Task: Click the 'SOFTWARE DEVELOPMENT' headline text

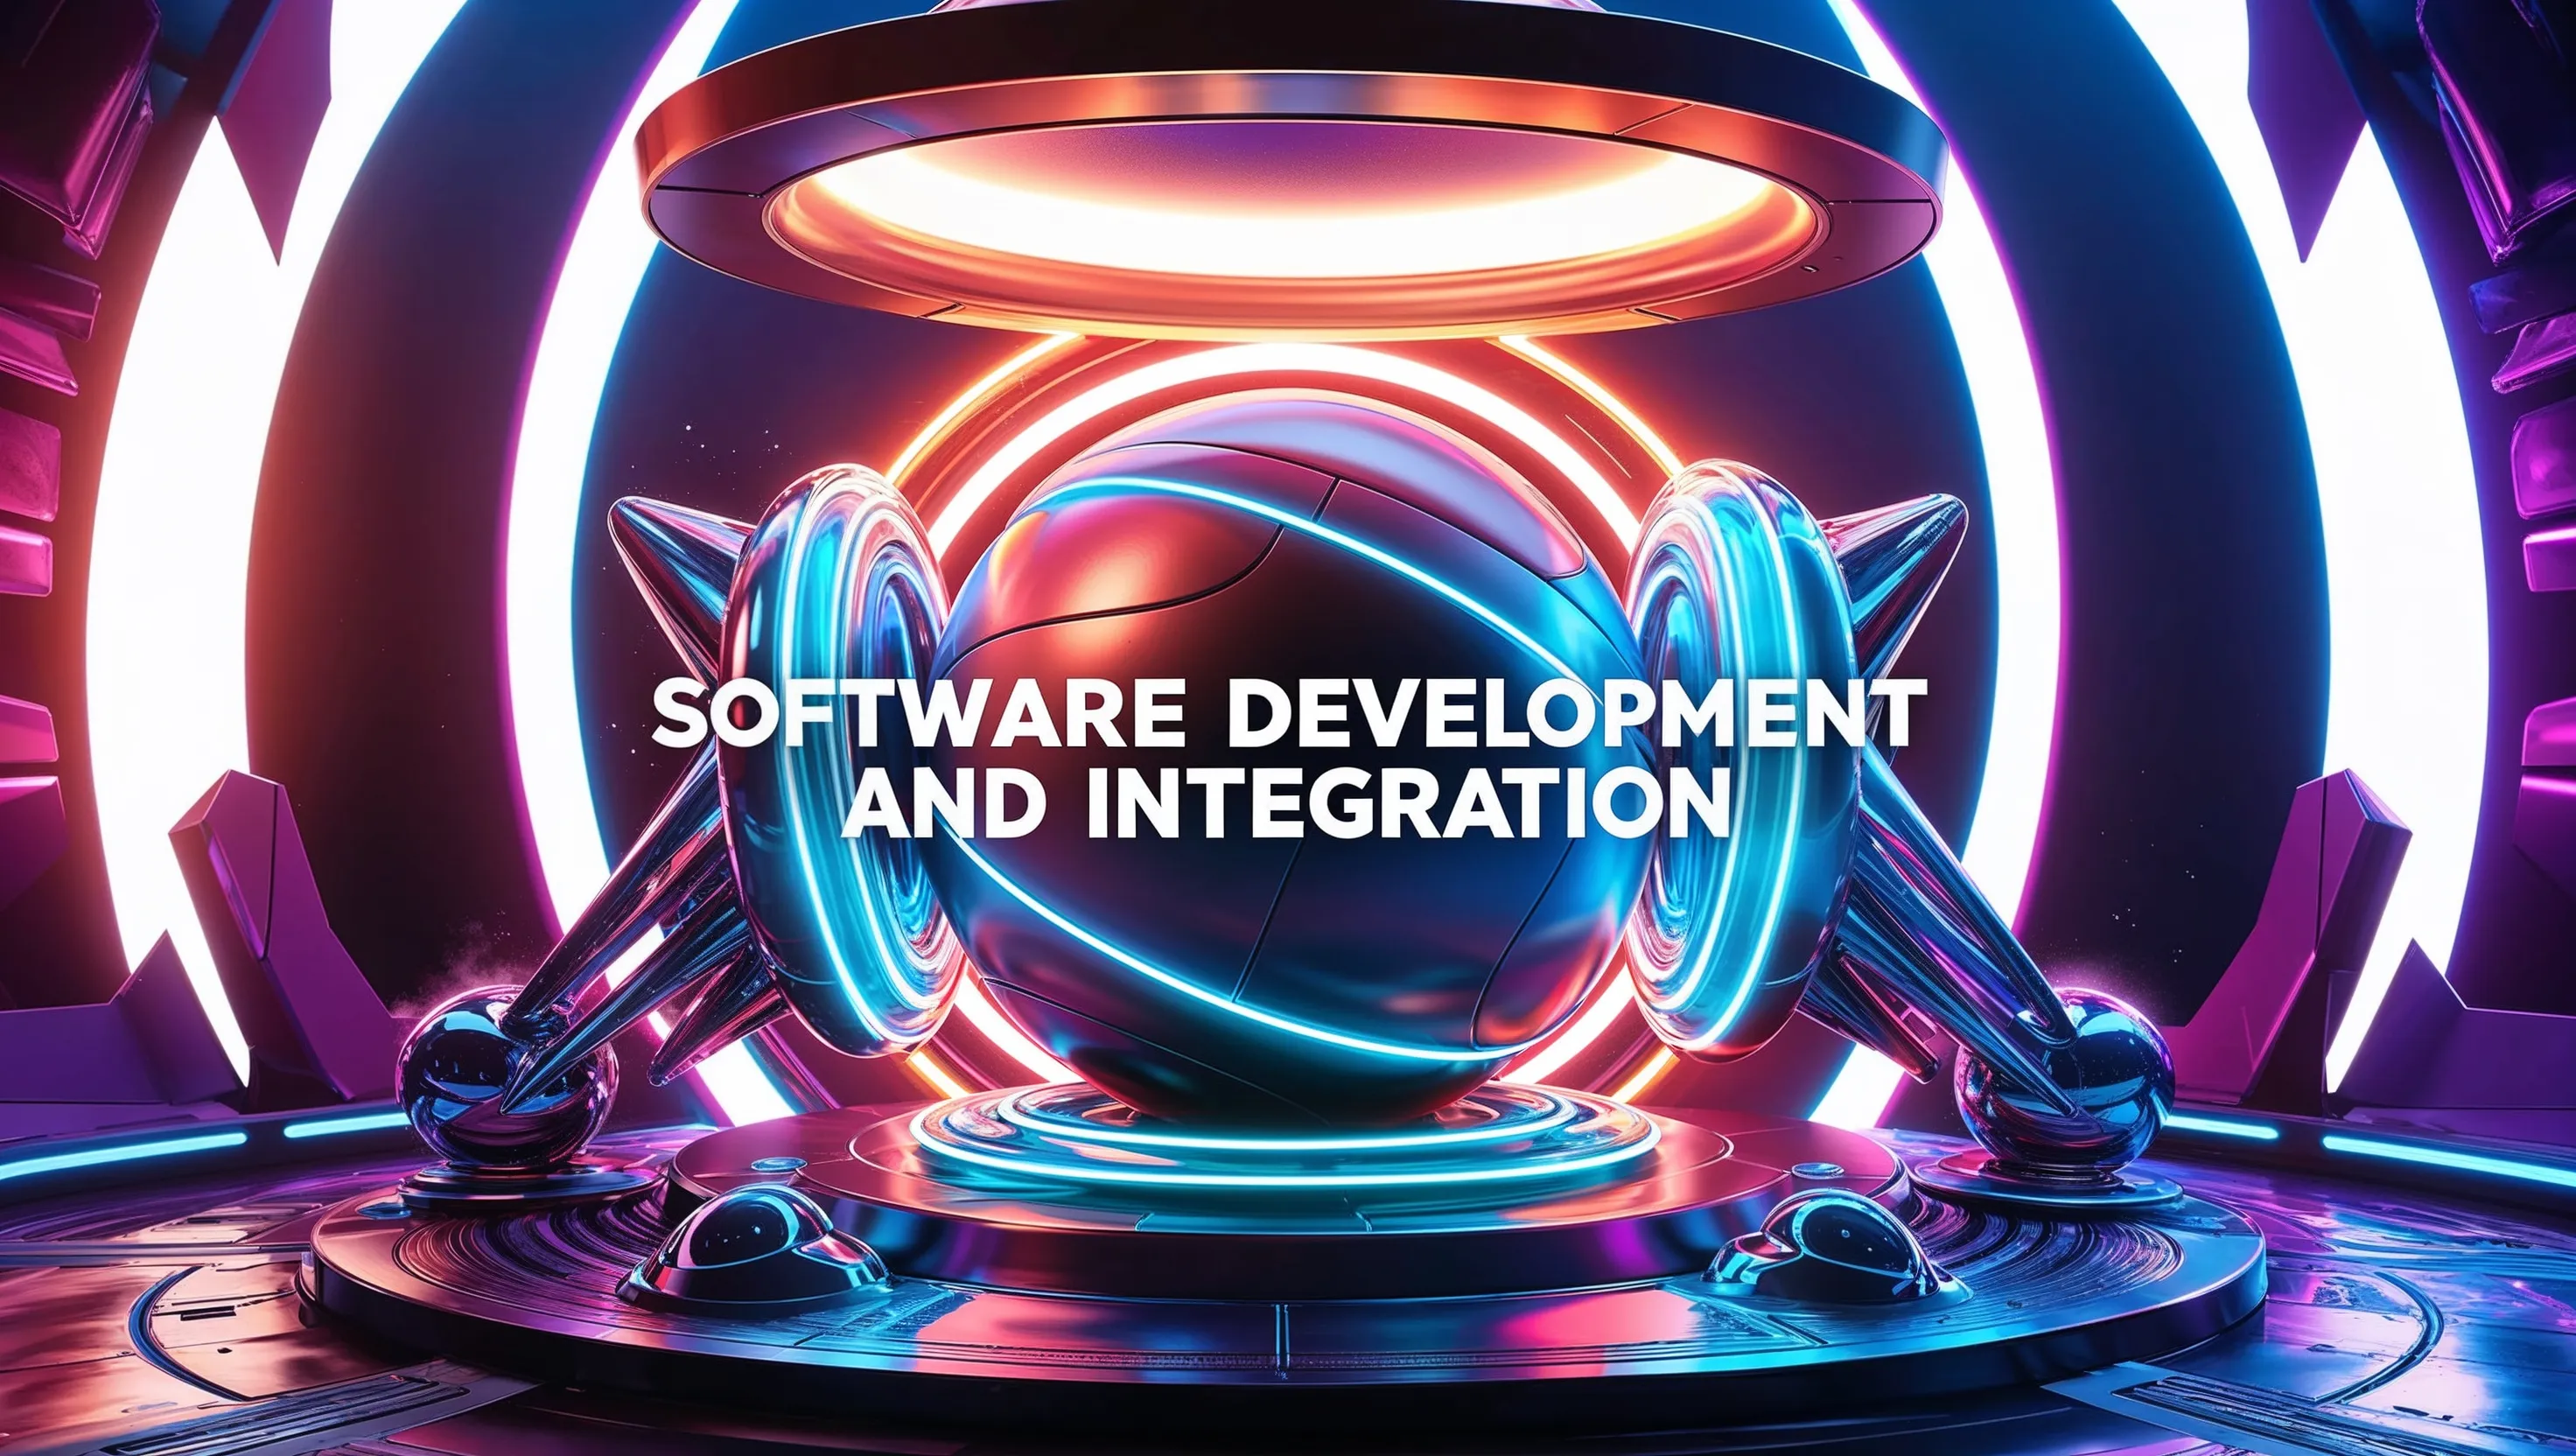Action: pos(1287,715)
